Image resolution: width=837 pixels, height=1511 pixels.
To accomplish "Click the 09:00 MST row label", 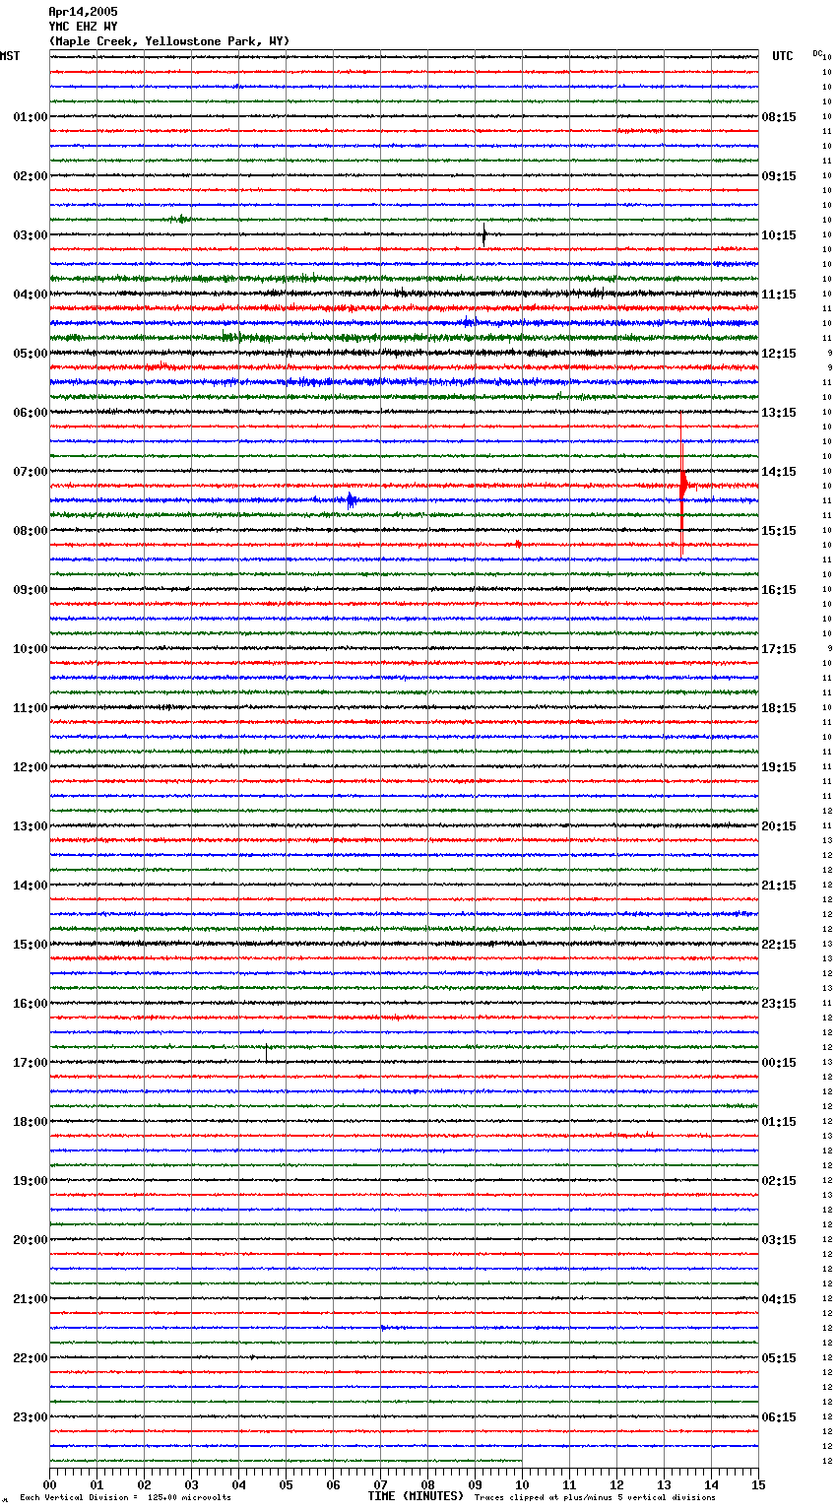I will (x=31, y=590).
